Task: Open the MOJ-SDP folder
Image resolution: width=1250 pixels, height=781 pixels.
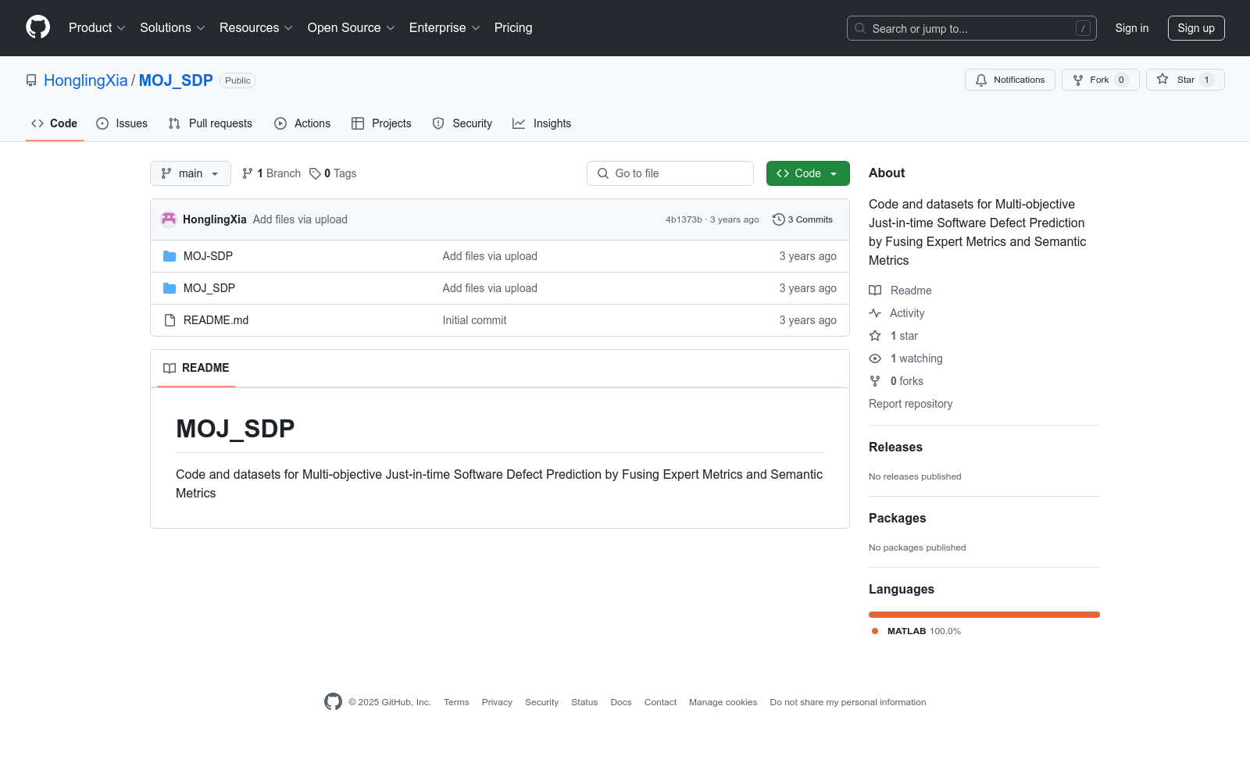Action: [208, 256]
